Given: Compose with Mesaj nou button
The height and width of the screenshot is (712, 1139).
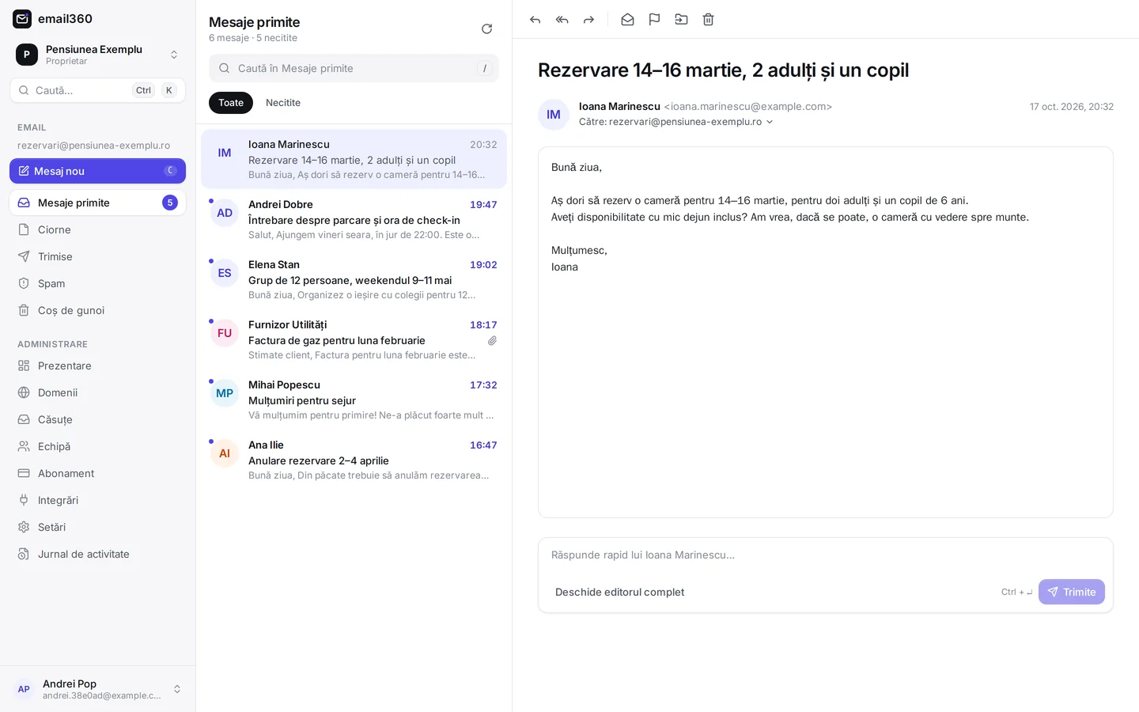Looking at the screenshot, I should click(x=97, y=171).
